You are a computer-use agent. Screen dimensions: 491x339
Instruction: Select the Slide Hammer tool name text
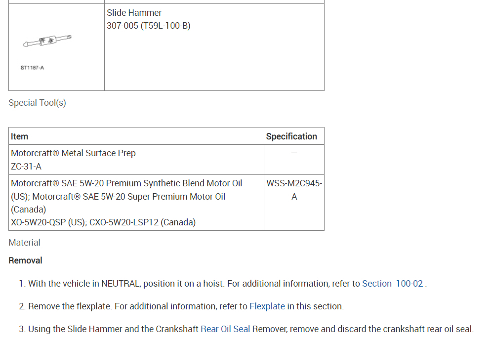pos(134,13)
